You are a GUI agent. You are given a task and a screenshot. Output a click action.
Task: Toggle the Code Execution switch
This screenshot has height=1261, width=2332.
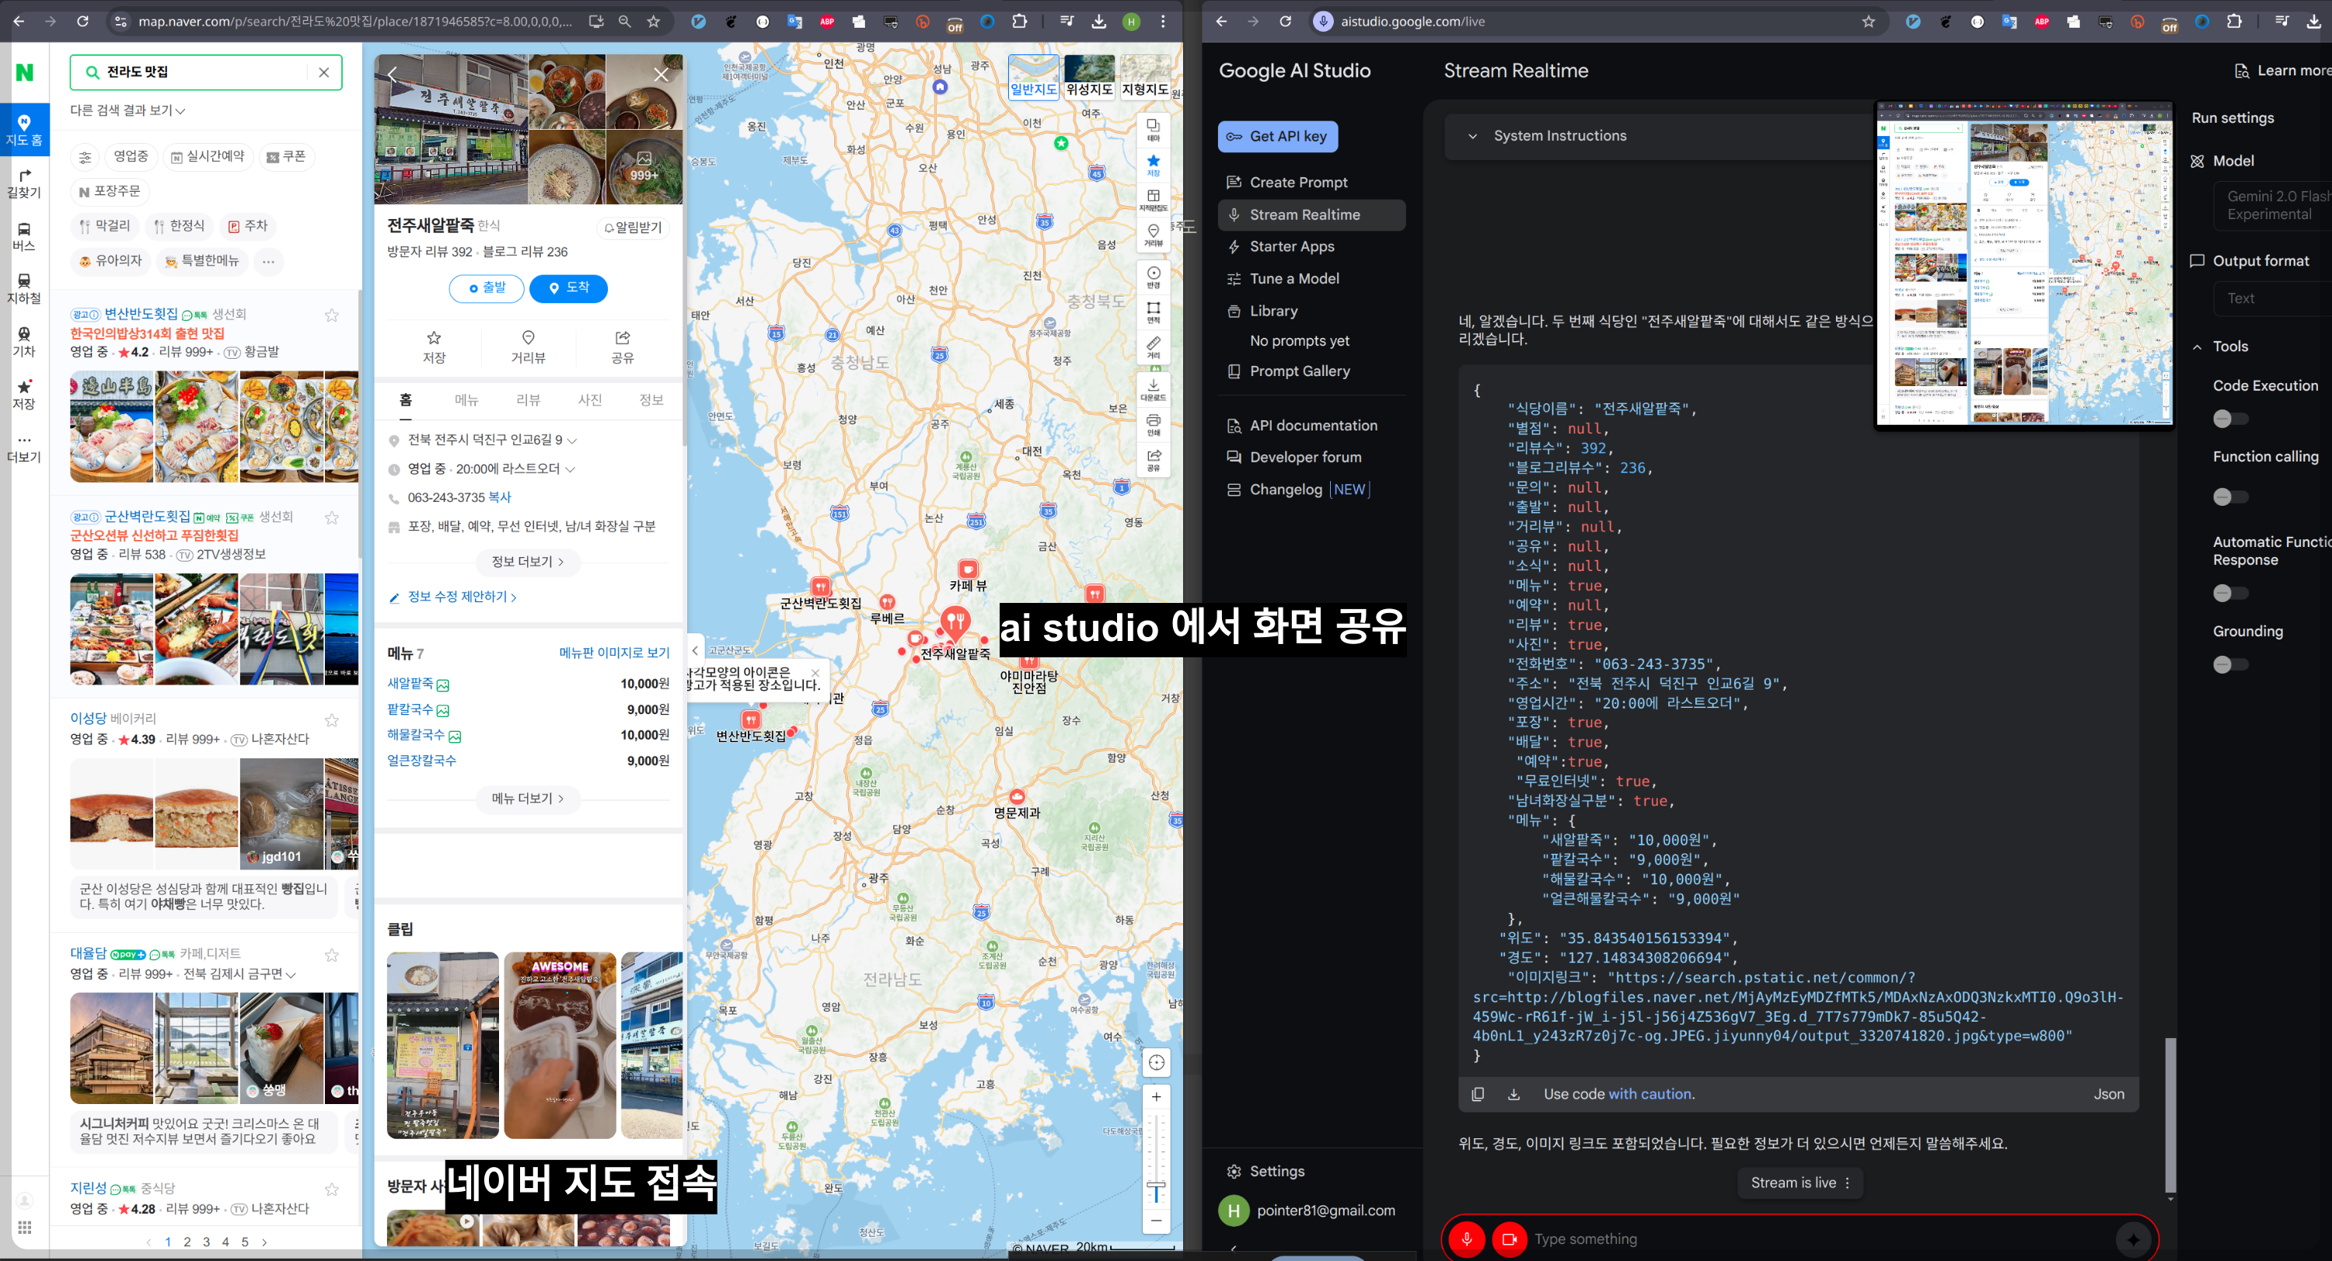(x=2229, y=418)
